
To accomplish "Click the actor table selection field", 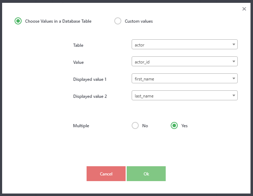I will pos(185,44).
